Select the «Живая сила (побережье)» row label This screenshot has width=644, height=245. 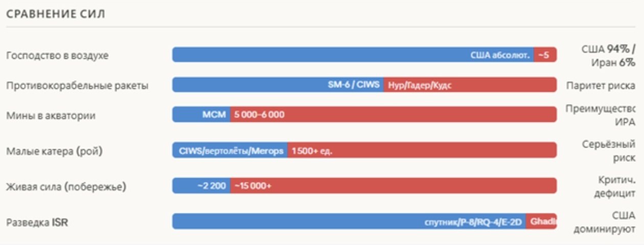pyautogui.click(x=66, y=187)
